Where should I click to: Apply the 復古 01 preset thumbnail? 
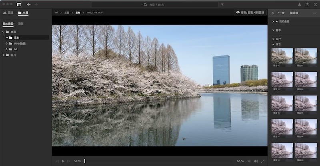[x=282, y=56]
